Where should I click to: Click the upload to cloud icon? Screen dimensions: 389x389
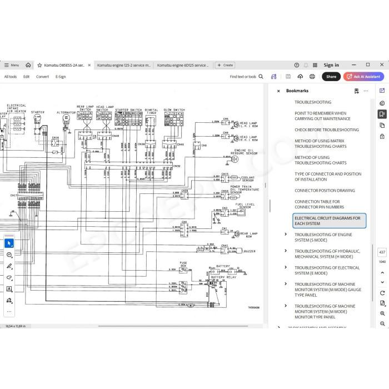(300, 77)
